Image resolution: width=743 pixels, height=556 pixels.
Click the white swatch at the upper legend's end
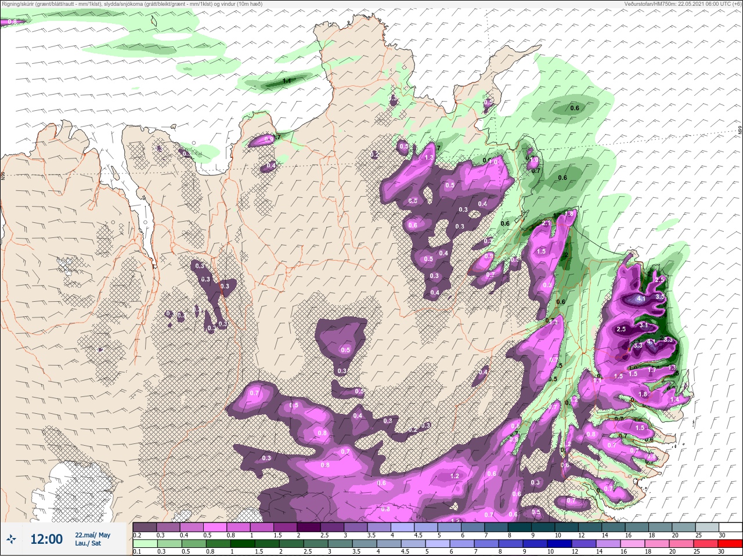(730, 527)
